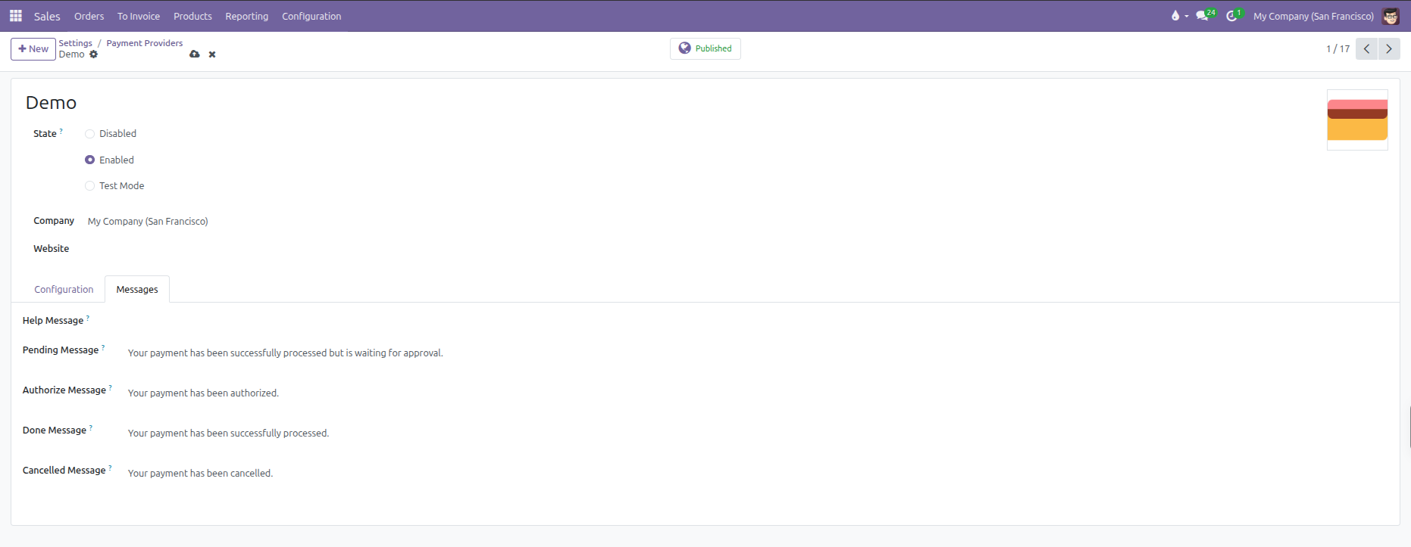The image size is (1411, 547).
Task: Edit the Cancelled Message text
Action: 200,474
